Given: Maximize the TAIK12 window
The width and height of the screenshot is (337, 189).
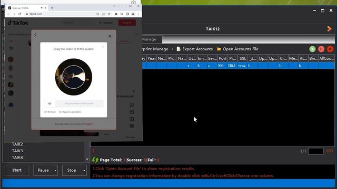Looking at the screenshot, I should point(322,10).
